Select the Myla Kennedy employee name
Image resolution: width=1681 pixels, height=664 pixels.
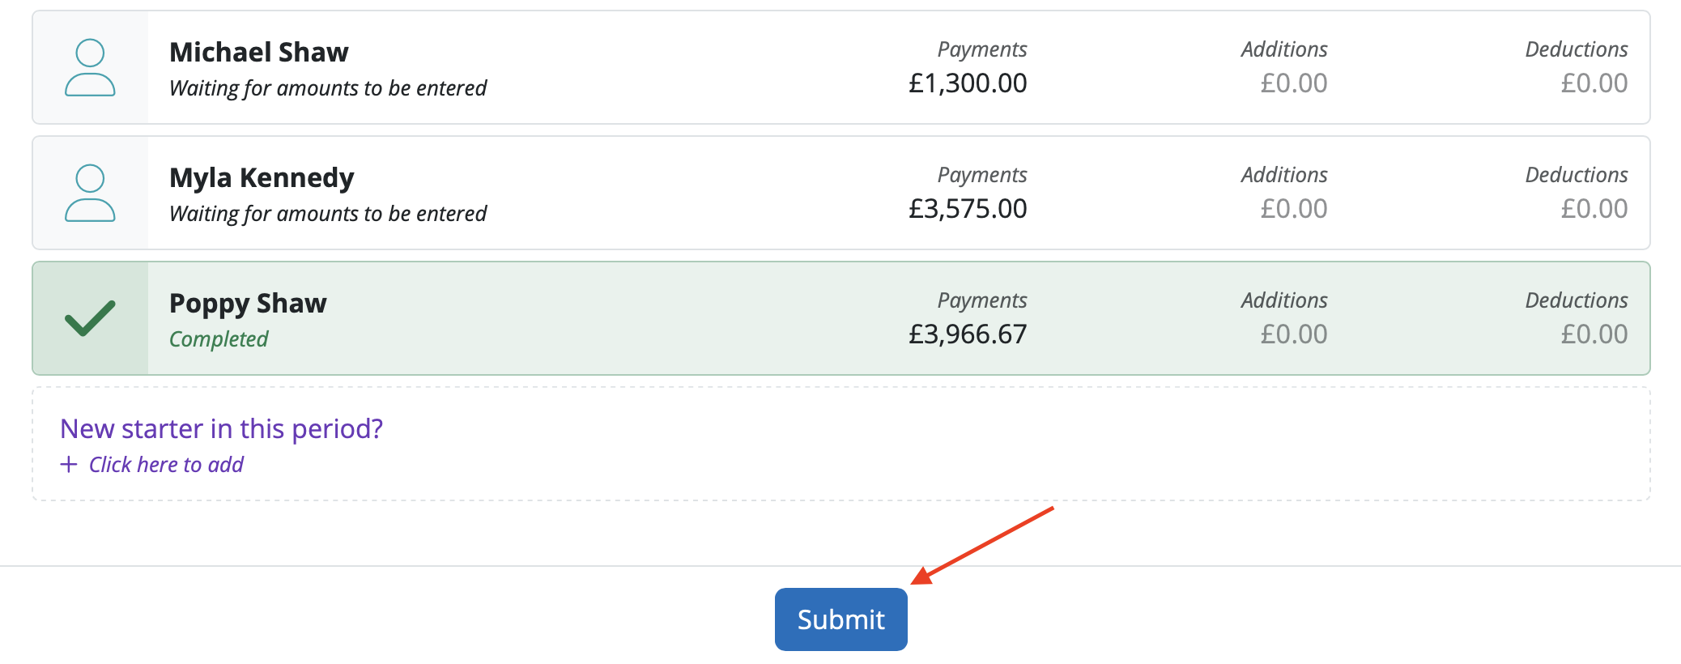coord(262,178)
